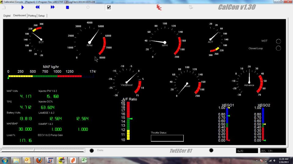This screenshot has width=293, height=164.
Task: Click the red EEC icon in toolbar
Action: tap(159, 7)
